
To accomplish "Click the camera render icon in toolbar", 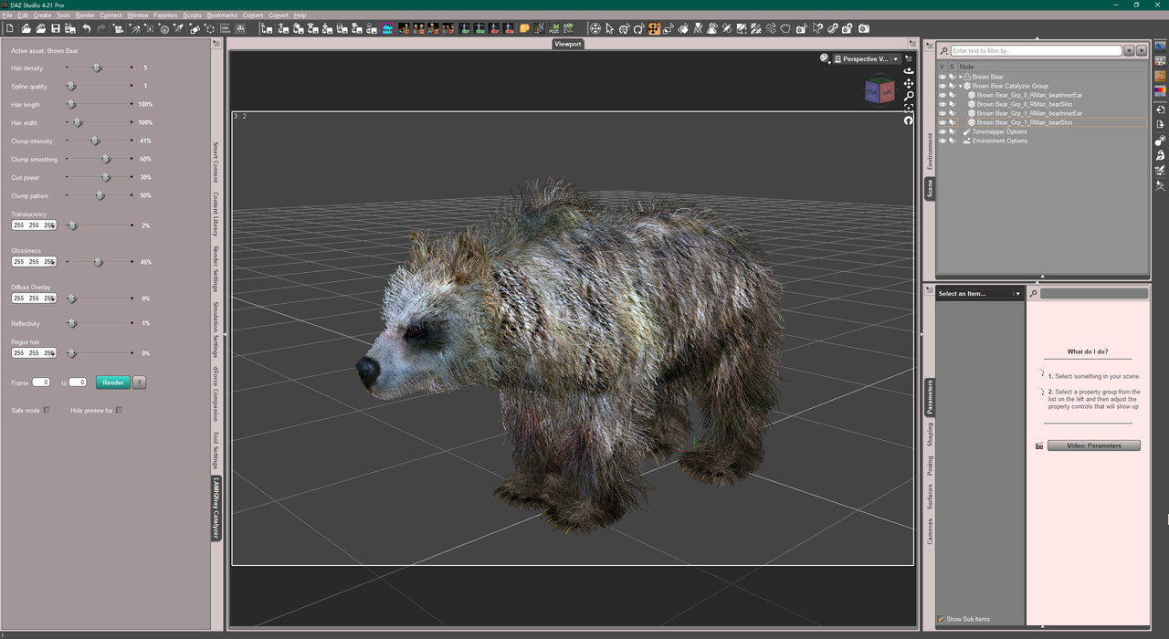I will (x=863, y=29).
